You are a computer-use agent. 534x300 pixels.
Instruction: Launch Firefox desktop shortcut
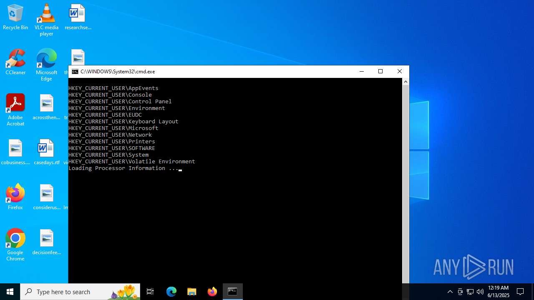(15, 197)
